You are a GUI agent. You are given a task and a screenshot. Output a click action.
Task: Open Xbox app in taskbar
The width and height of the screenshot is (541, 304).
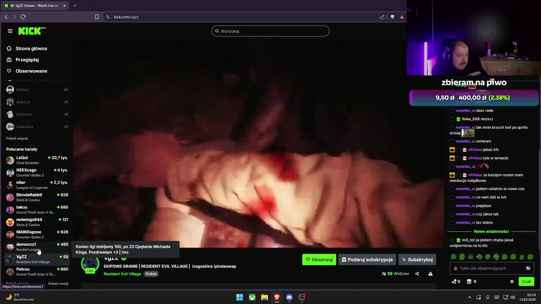(252, 297)
